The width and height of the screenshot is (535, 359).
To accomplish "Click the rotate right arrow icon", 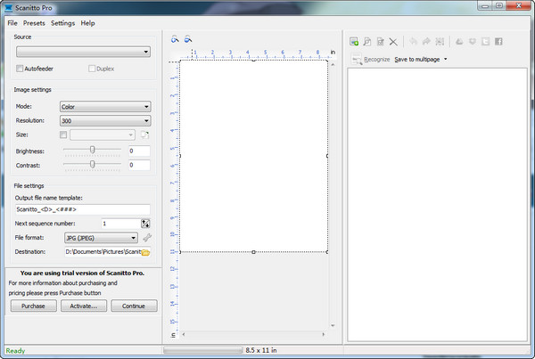I will 426,42.
